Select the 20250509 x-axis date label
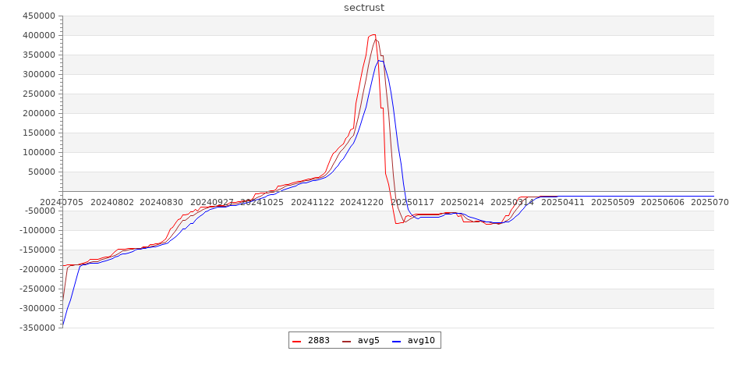This screenshot has width=729, height=390. point(613,202)
